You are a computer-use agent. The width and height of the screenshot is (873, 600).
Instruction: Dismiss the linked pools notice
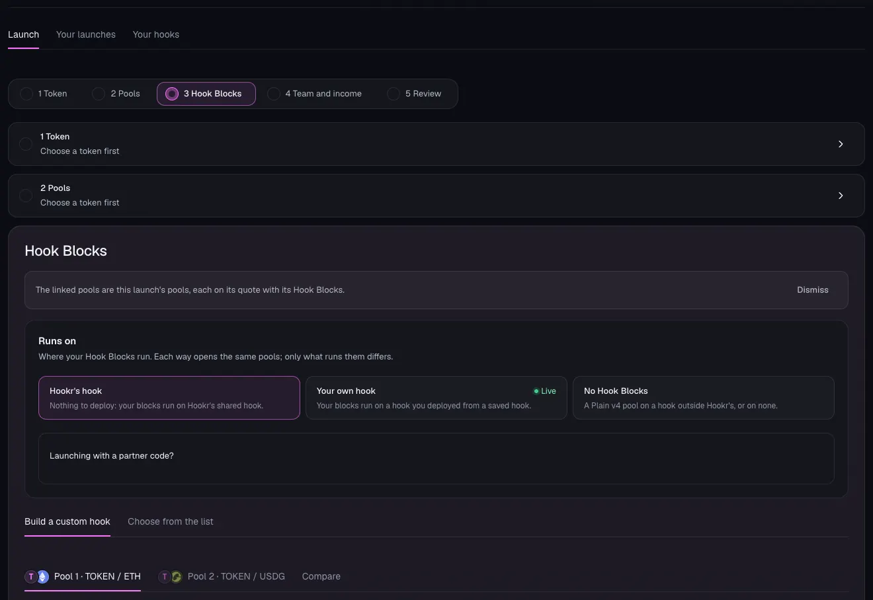813,290
